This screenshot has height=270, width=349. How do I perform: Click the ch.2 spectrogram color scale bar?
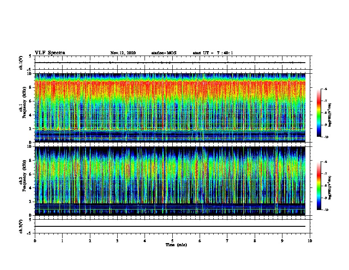319,186
